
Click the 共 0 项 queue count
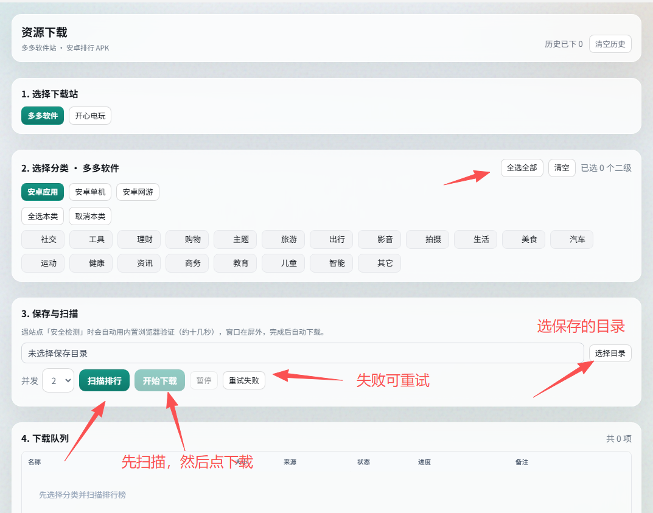619,439
